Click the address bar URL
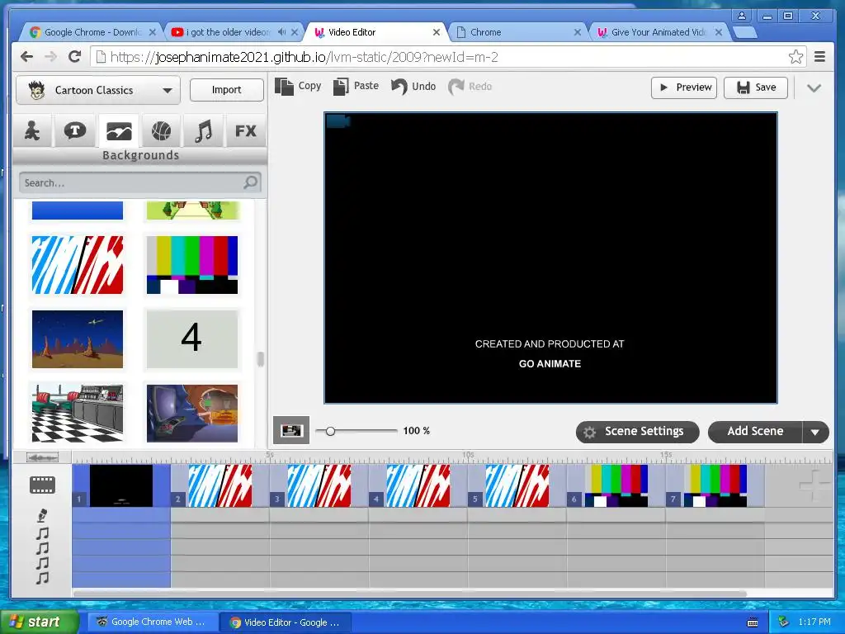 click(304, 57)
